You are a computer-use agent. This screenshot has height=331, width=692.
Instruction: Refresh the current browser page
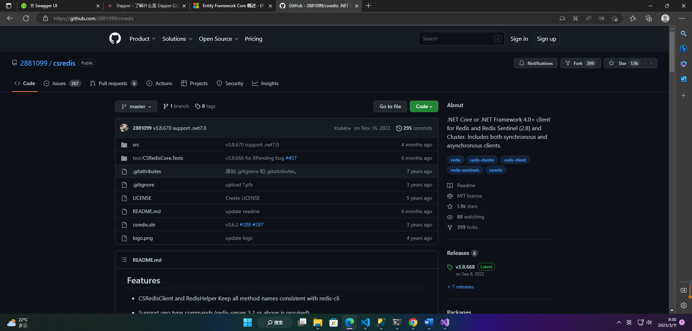26,18
